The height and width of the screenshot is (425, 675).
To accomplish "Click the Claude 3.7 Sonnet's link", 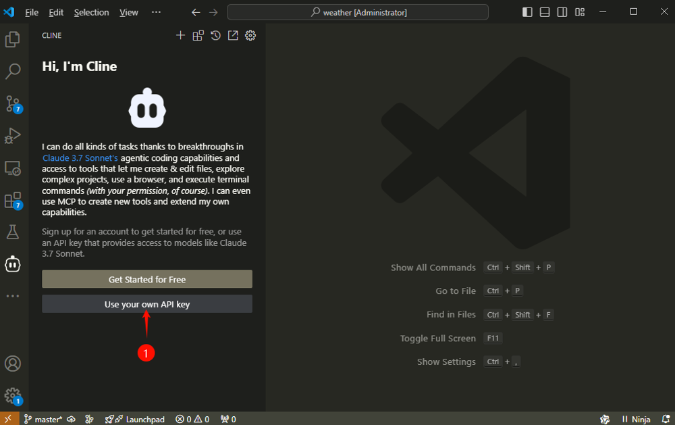I will tap(80, 157).
